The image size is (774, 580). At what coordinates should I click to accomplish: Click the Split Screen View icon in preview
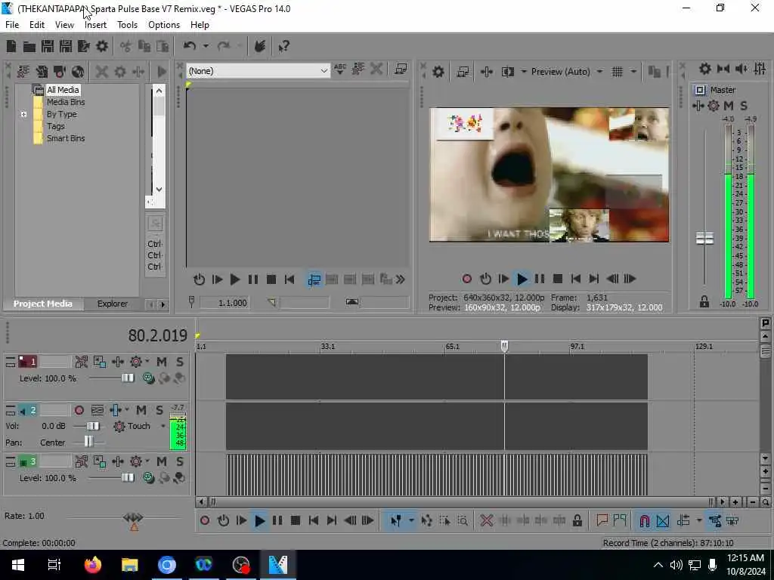507,72
